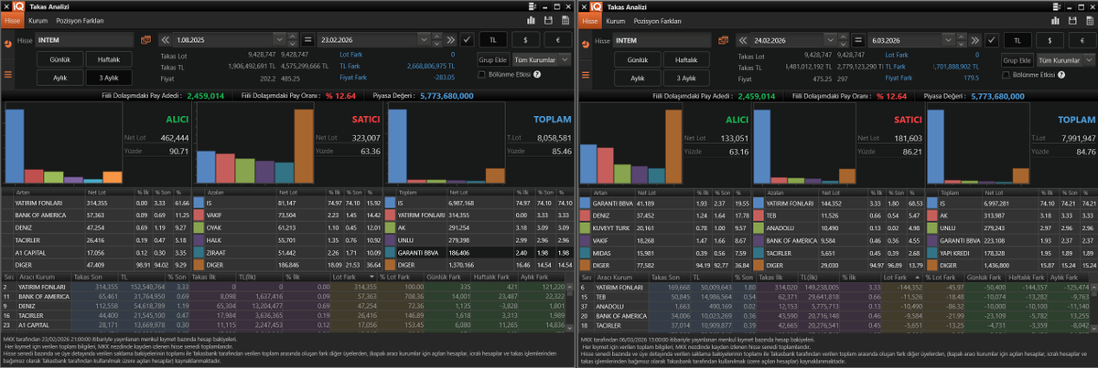
Task: Click 3 Aylık button in right window
Action: (x=686, y=77)
